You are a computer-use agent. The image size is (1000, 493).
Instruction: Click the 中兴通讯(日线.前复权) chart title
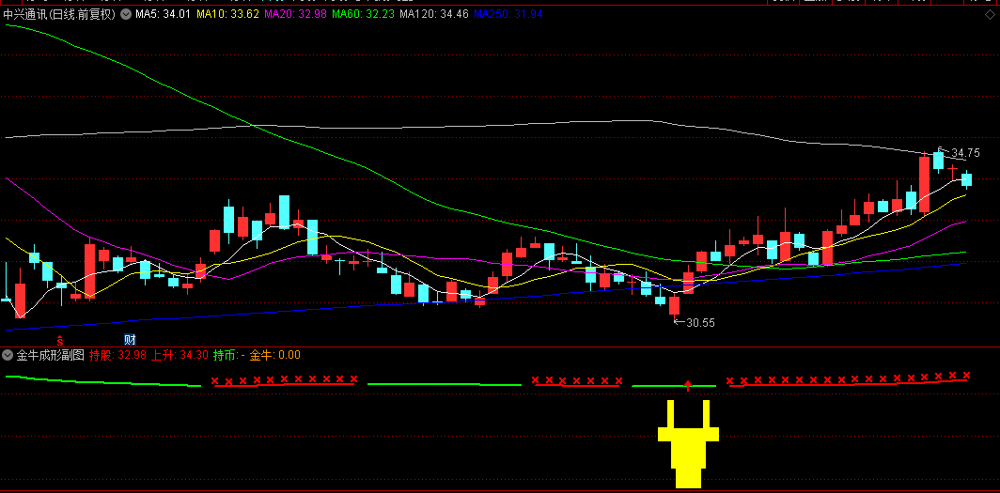59,13
